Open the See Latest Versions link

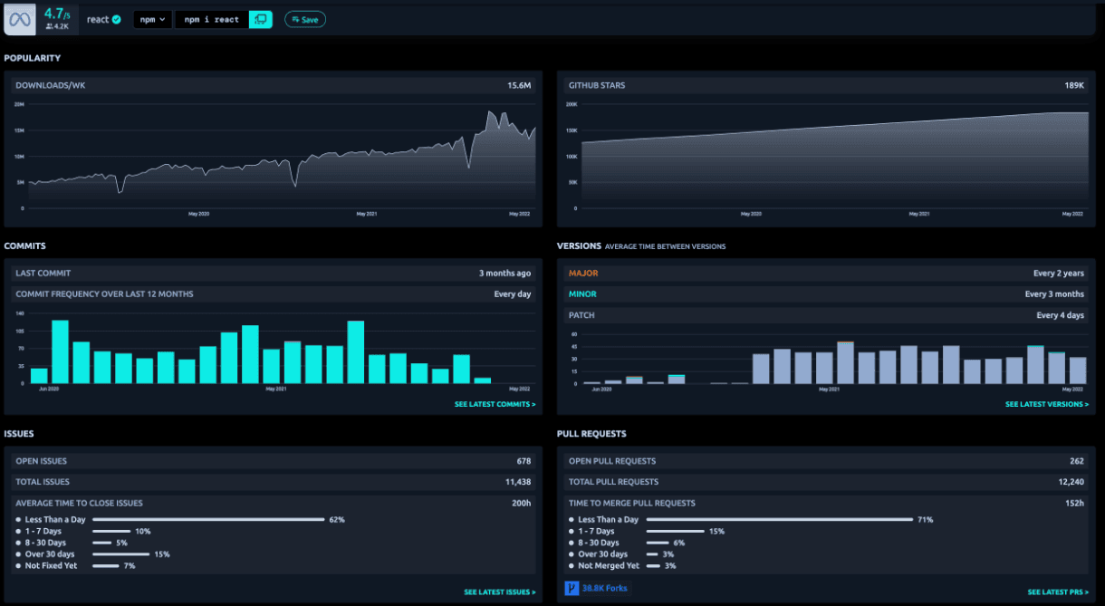[x=1047, y=404]
